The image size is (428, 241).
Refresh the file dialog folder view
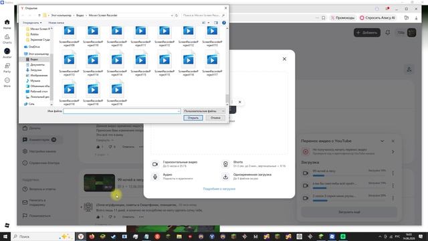click(x=177, y=15)
